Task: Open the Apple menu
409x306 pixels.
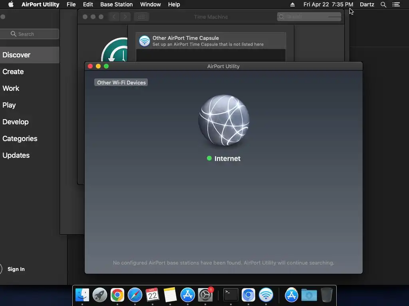Action: (x=11, y=4)
